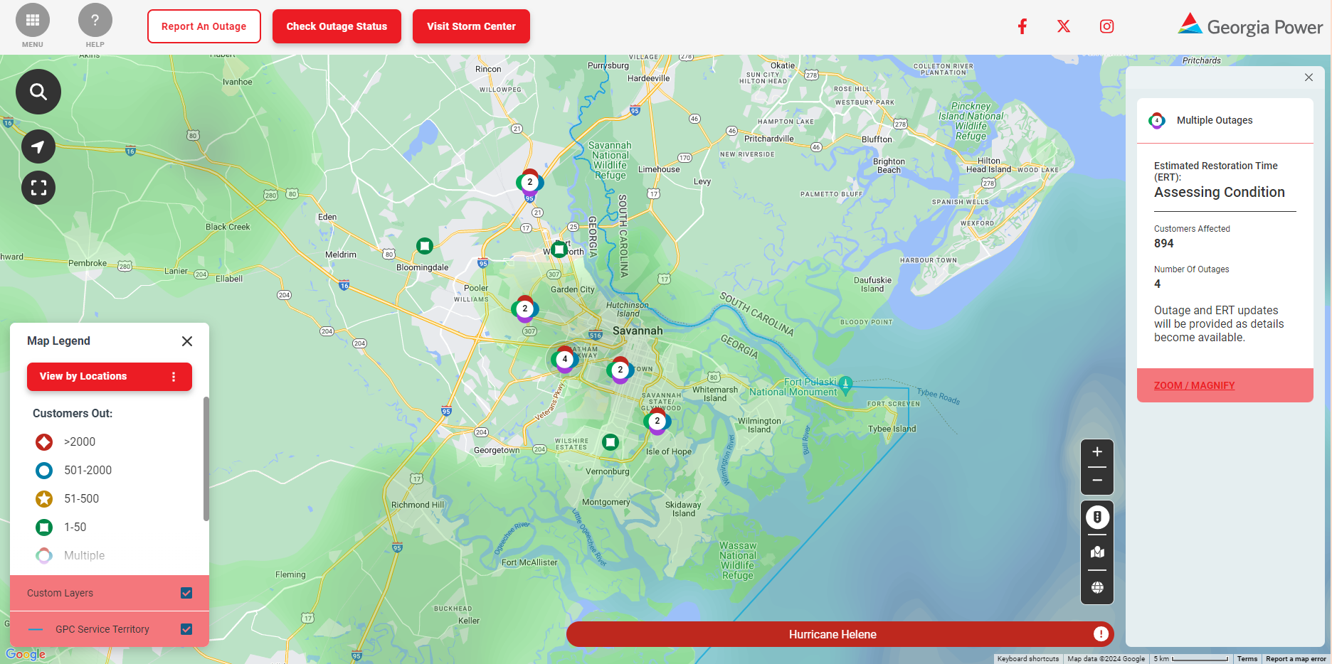Click the Assessing Condition status text
Image resolution: width=1332 pixels, height=664 pixels.
click(1220, 193)
